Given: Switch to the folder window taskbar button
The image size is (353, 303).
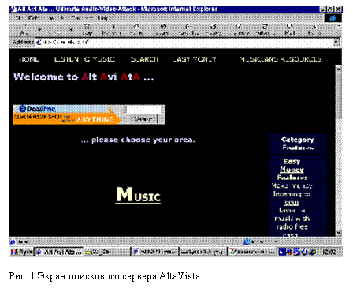Looking at the screenshot, I should click(x=107, y=252).
